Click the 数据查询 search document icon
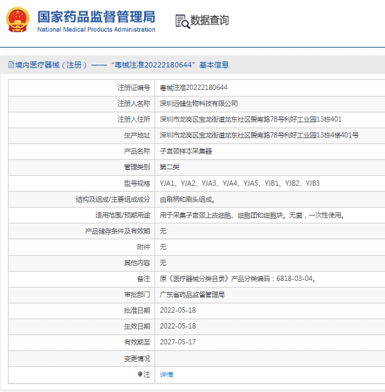The height and width of the screenshot is (392, 385). click(182, 22)
